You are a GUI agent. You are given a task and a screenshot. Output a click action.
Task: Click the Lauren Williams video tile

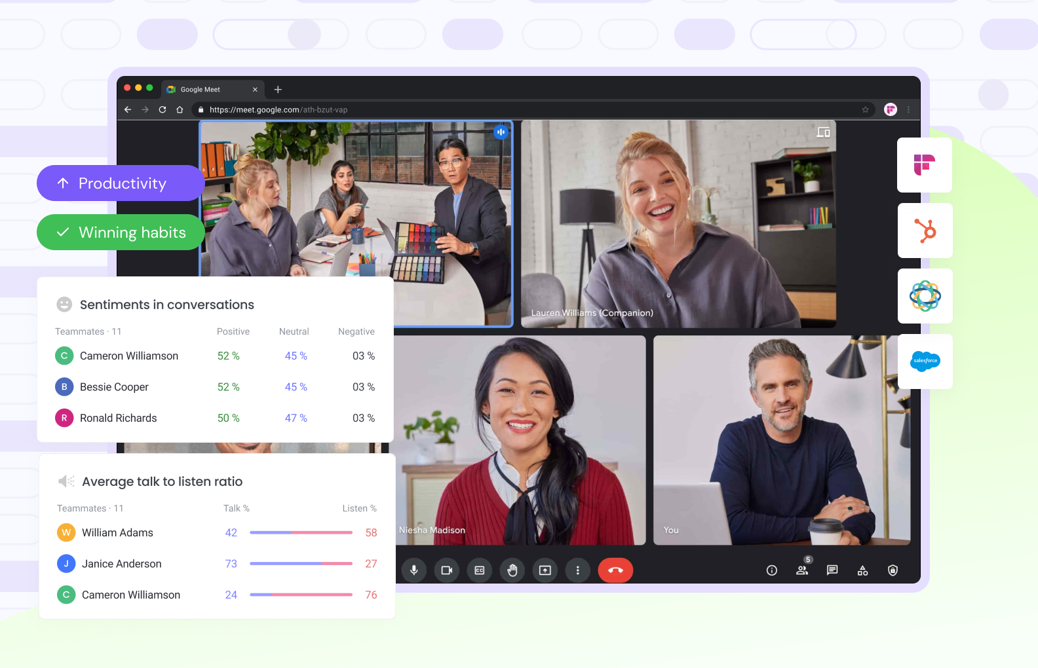pyautogui.click(x=678, y=224)
